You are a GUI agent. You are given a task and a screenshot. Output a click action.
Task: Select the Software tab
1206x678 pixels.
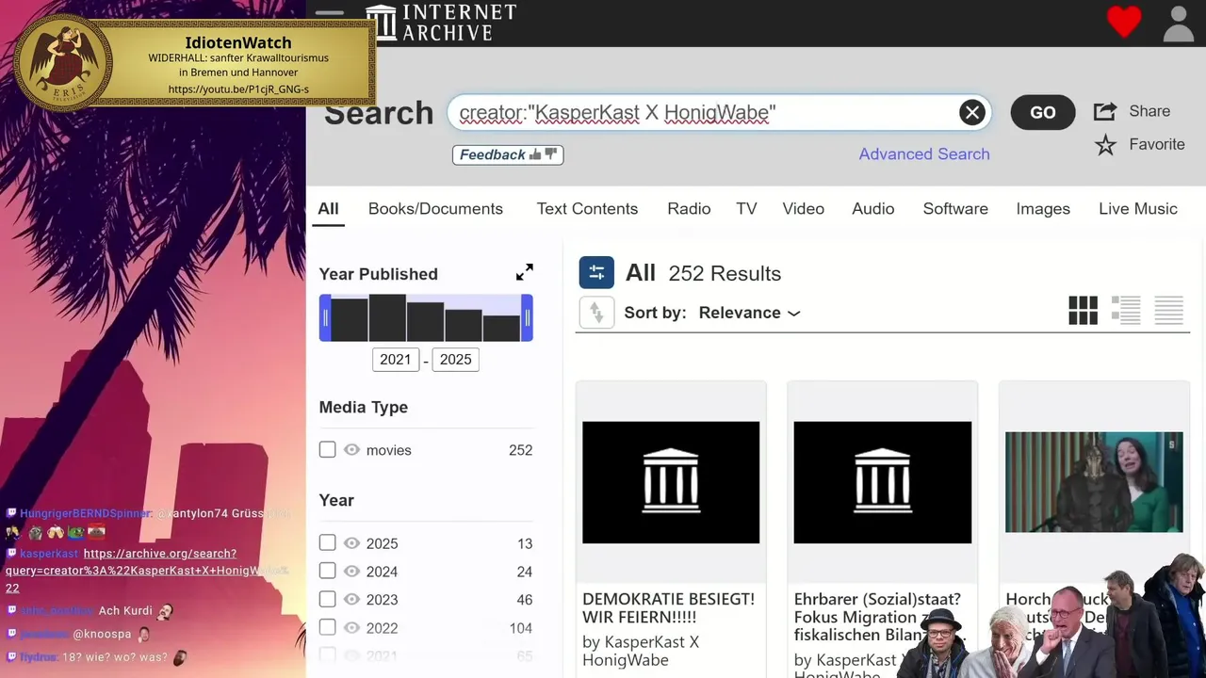[955, 209]
